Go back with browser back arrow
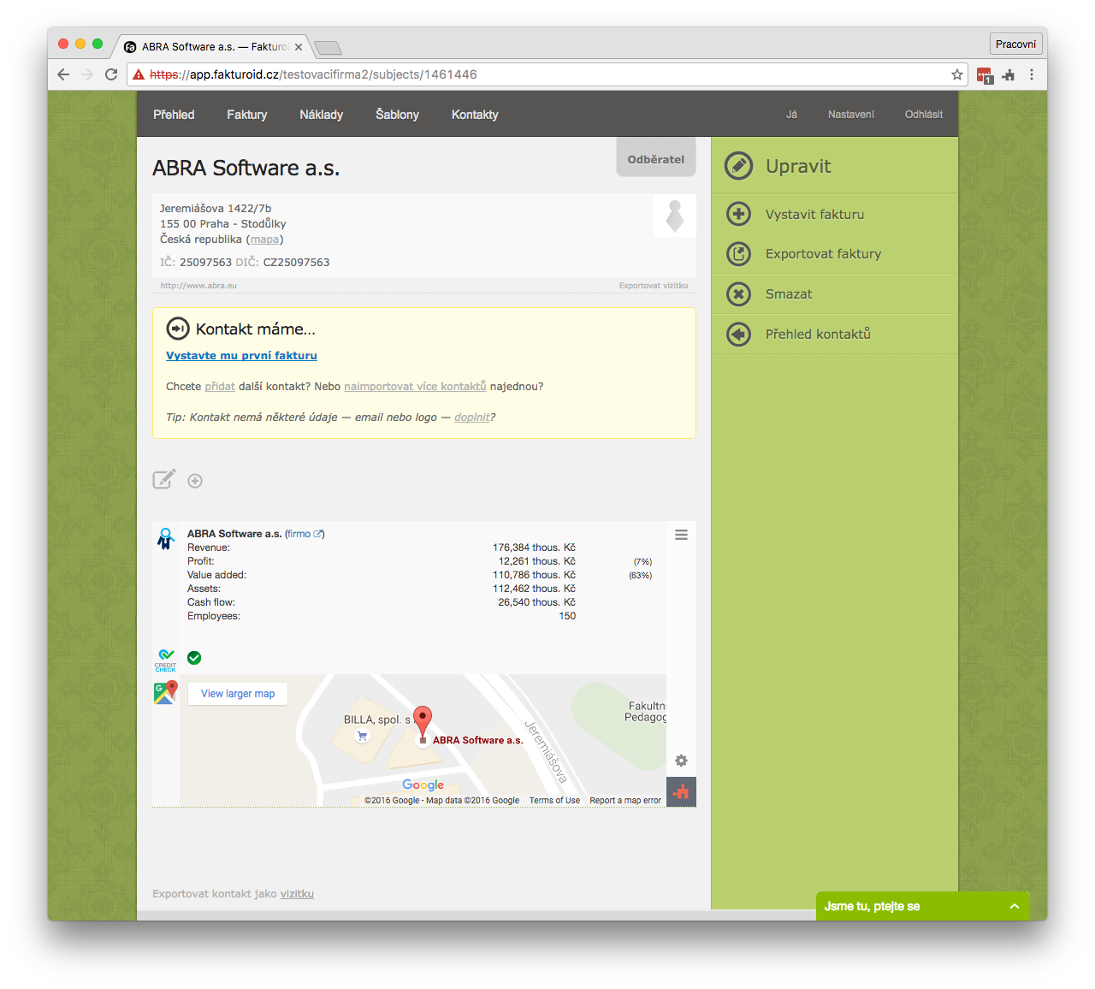1095x989 pixels. click(x=63, y=74)
